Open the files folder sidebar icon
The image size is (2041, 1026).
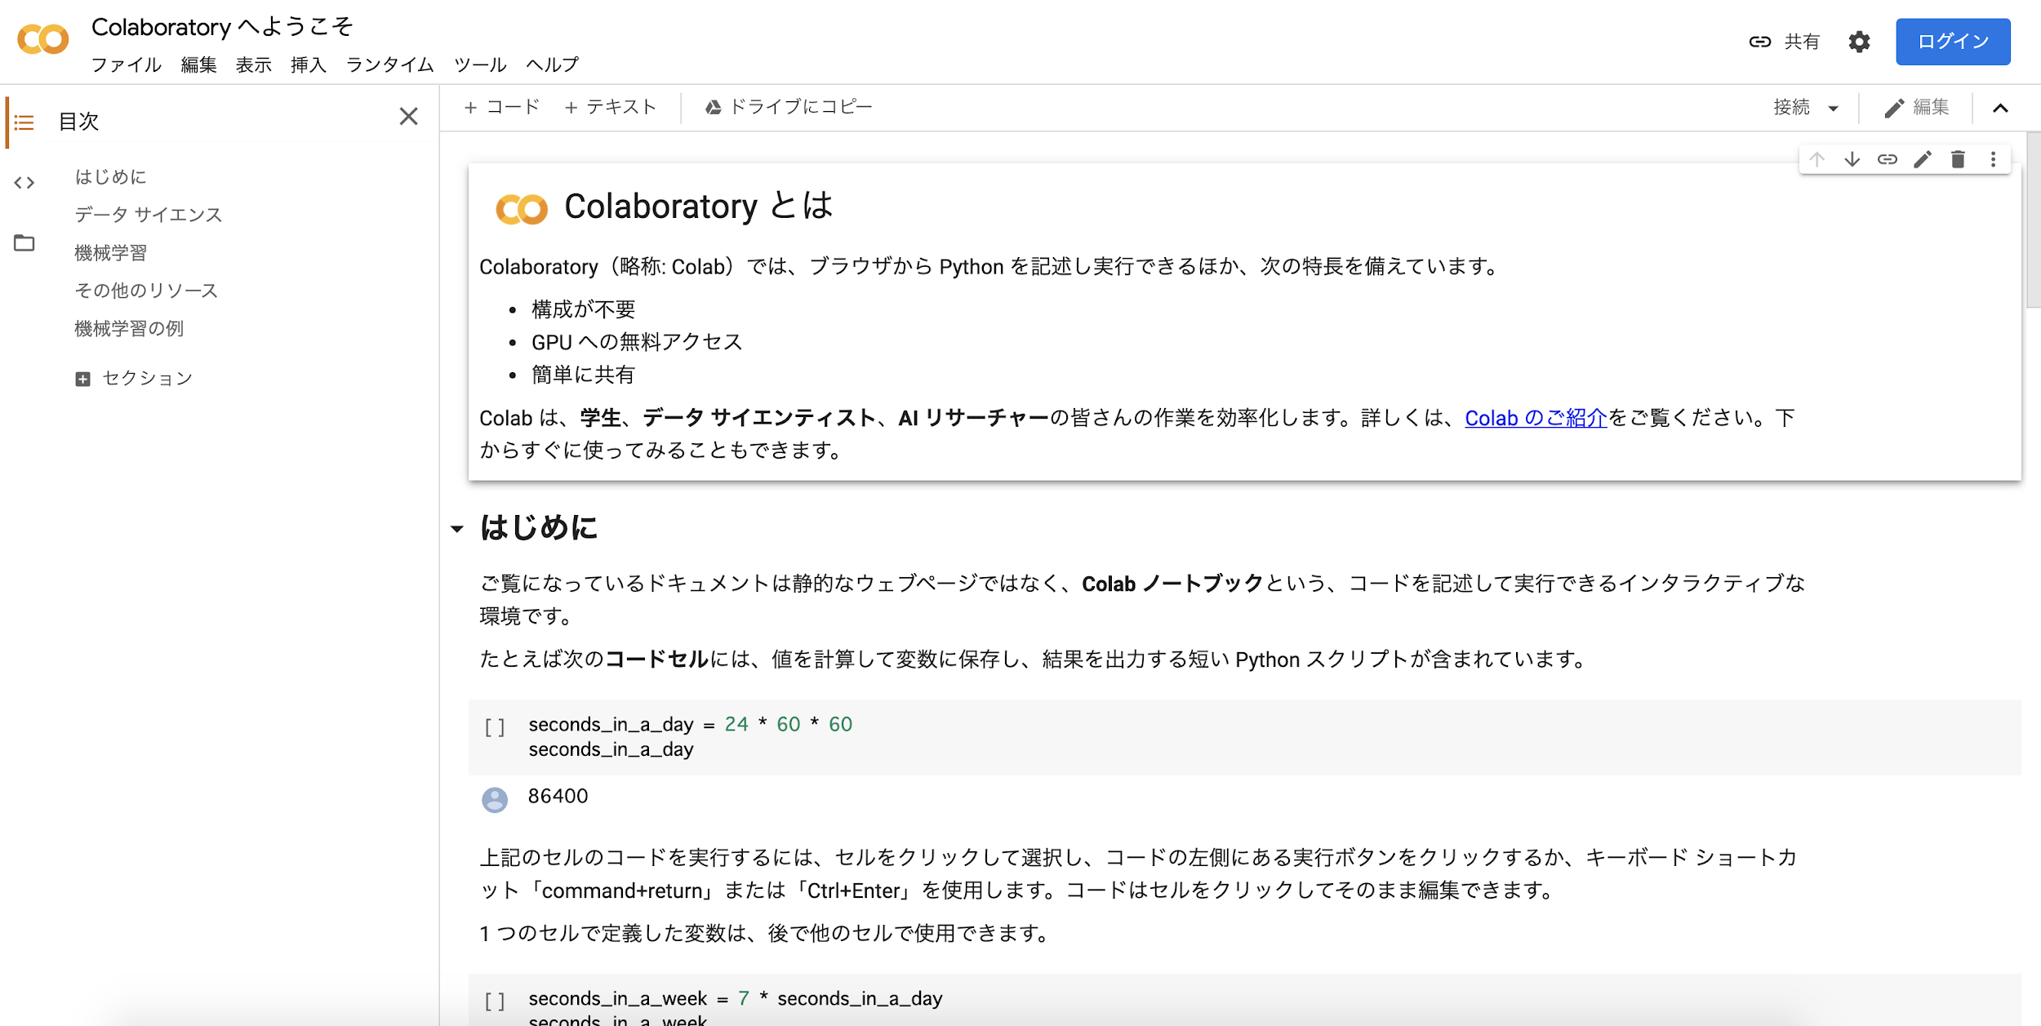pos(24,243)
